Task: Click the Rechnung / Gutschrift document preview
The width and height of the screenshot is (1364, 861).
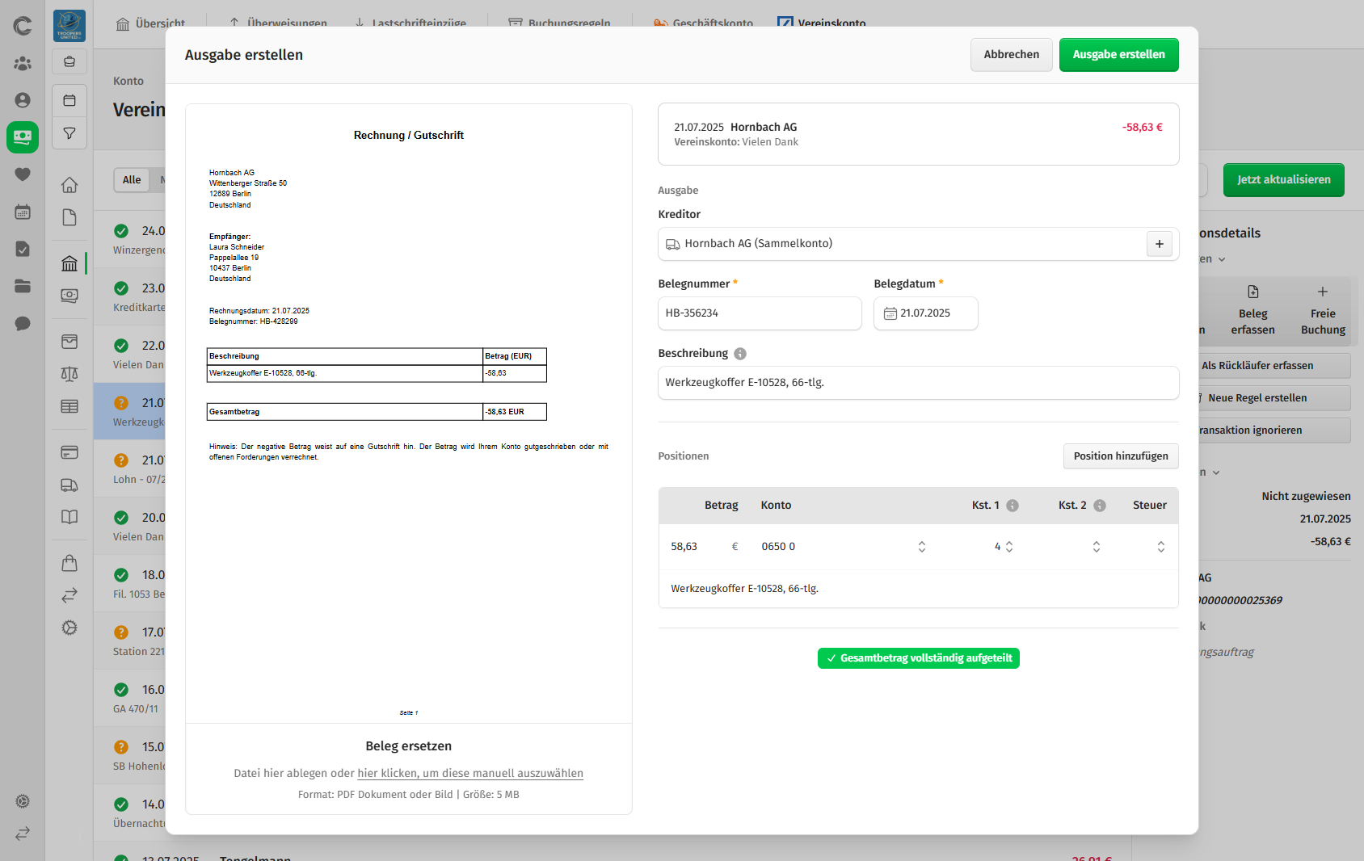Action: (x=409, y=414)
